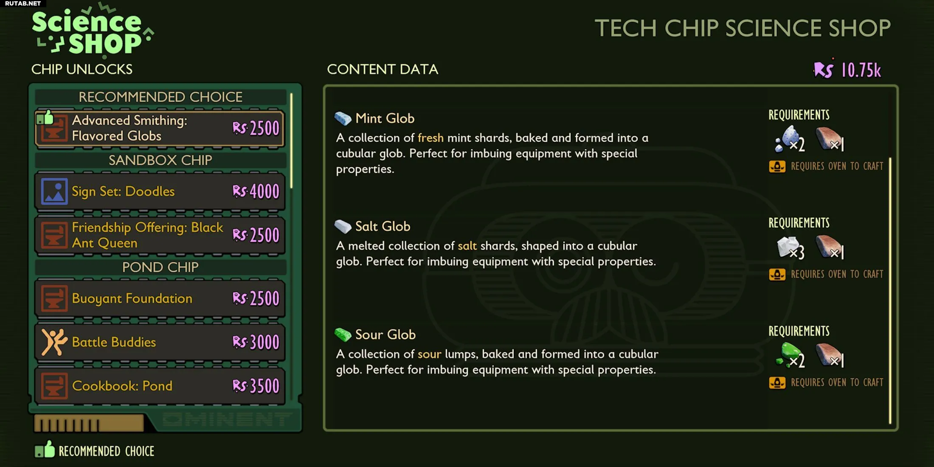This screenshot has width=934, height=467.
Task: Click thumbs-up Recommended Choice legend icon
Action: 45,449
